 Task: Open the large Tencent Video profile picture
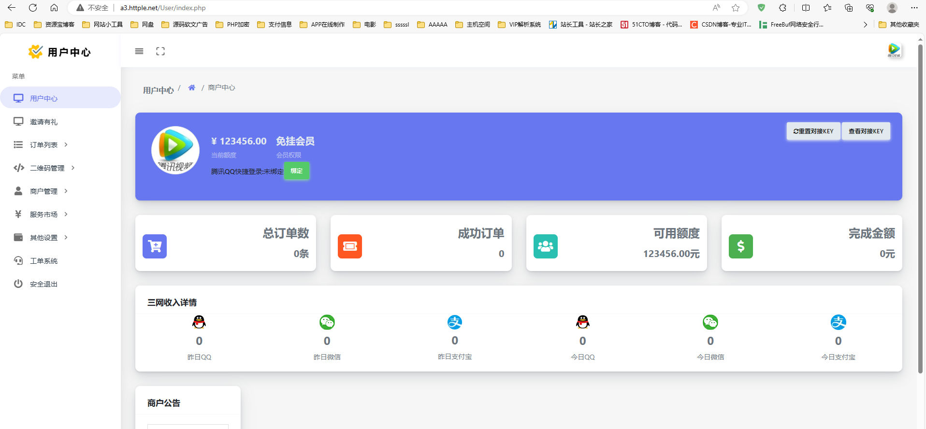[x=175, y=150]
